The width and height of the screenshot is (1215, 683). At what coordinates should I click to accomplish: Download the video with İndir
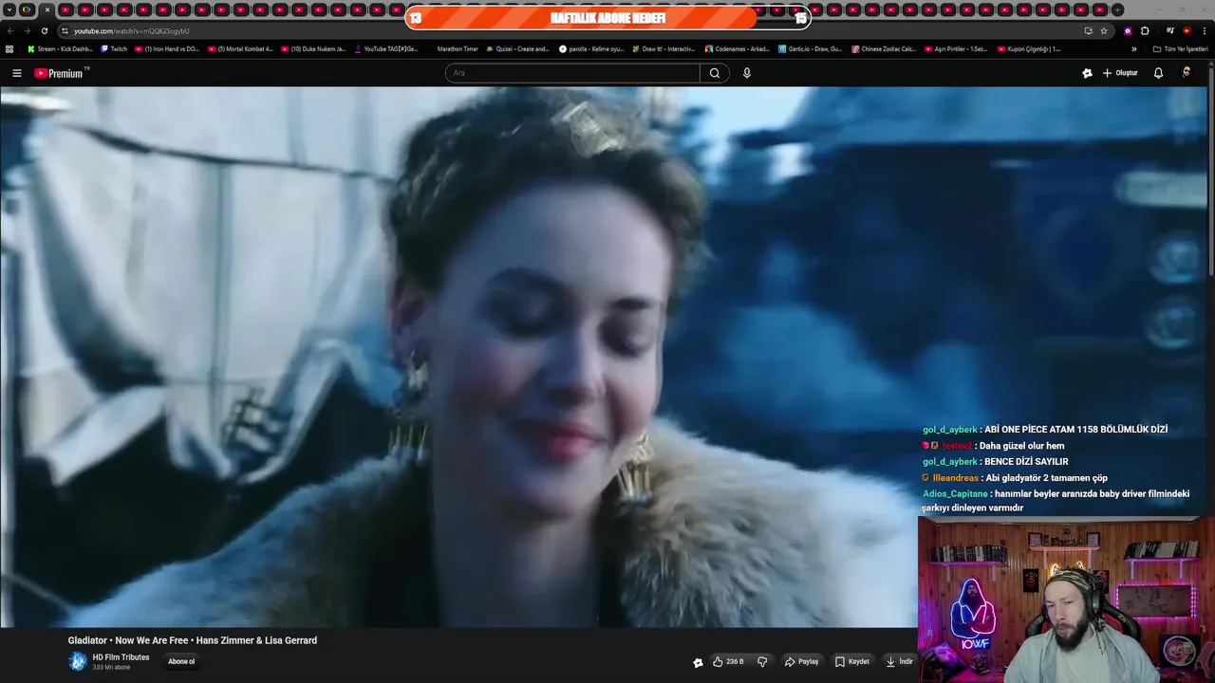[x=899, y=662]
